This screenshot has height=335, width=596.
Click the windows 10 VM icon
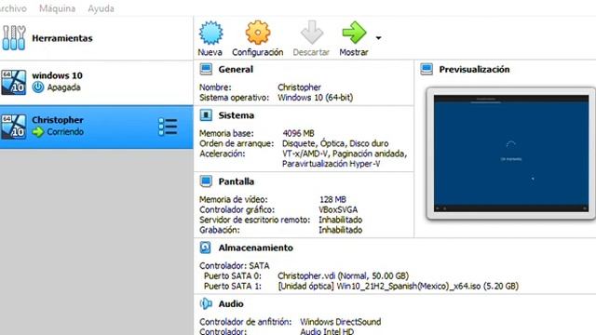pyautogui.click(x=14, y=82)
